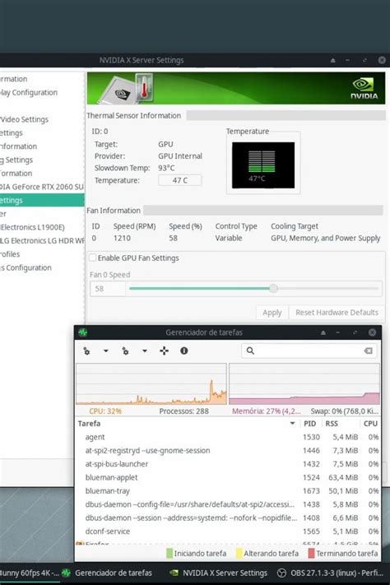
Task: Click the task manager settings gear icon
Action: click(86, 351)
